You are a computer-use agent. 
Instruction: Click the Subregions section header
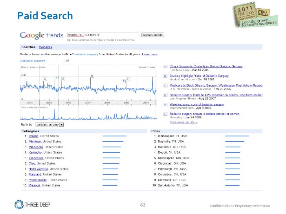coord(84,131)
